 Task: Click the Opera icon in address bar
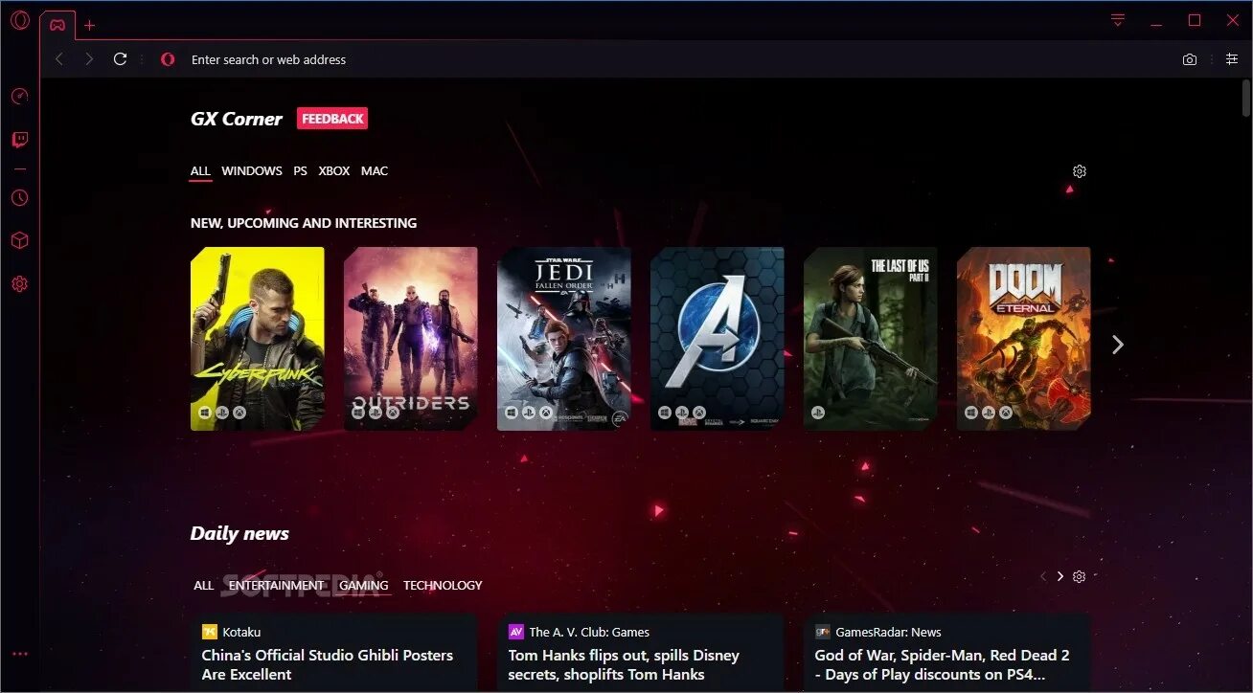(x=168, y=59)
